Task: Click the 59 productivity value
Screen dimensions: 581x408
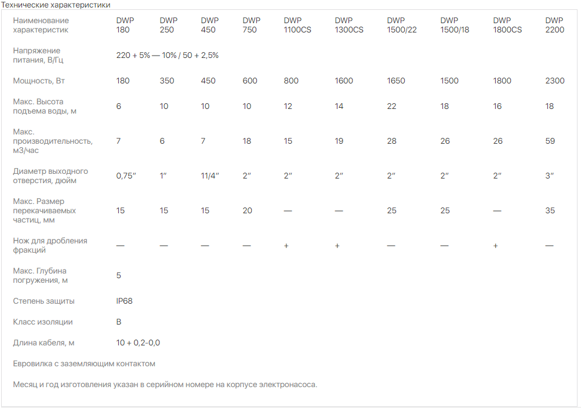Action: click(x=550, y=141)
